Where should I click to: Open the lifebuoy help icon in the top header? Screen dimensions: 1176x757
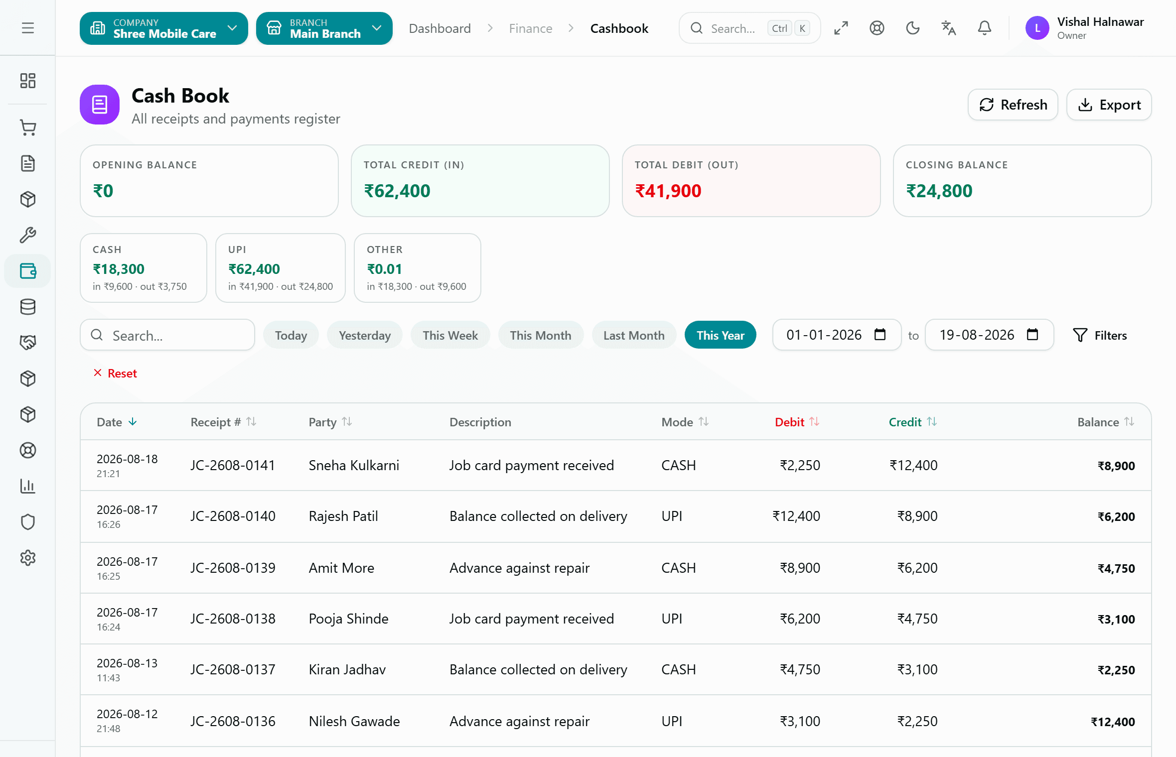[877, 28]
